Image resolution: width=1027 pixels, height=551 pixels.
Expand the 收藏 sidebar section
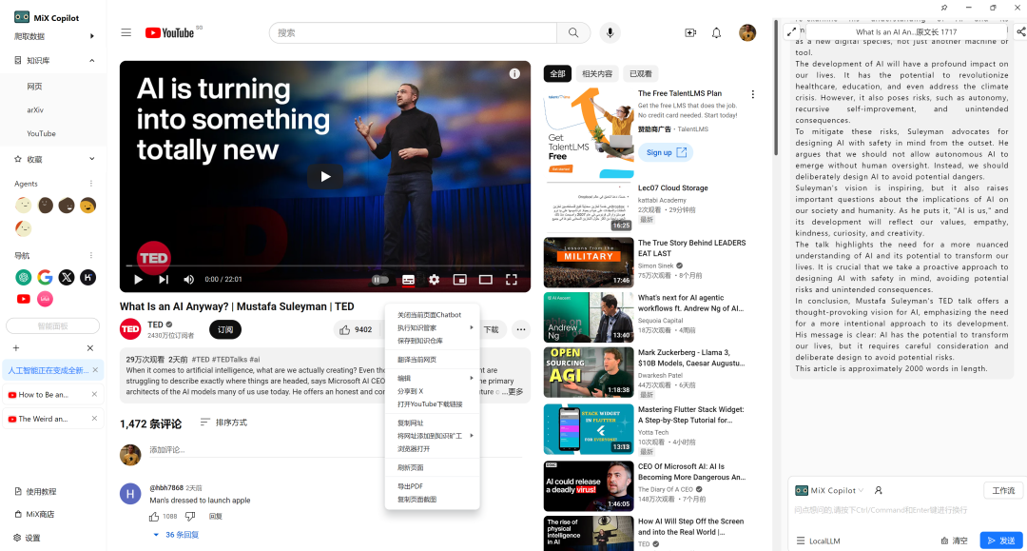pos(91,159)
